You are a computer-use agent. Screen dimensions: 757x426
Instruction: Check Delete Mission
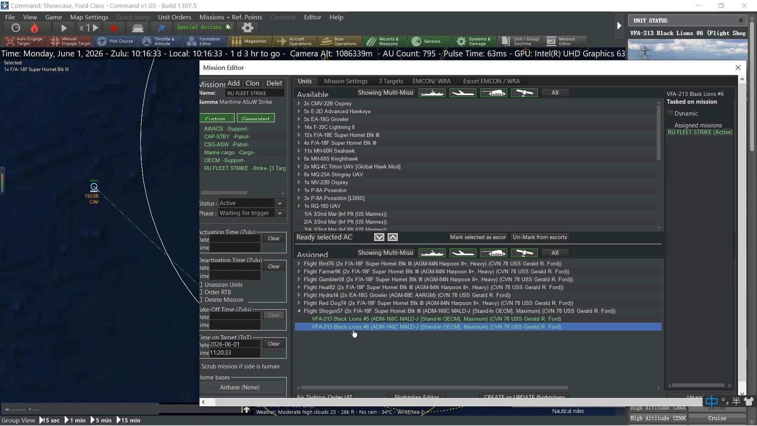pyautogui.click(x=201, y=300)
